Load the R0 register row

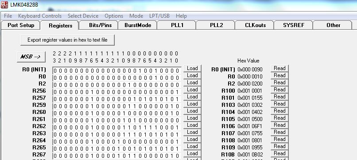pos(192,75)
